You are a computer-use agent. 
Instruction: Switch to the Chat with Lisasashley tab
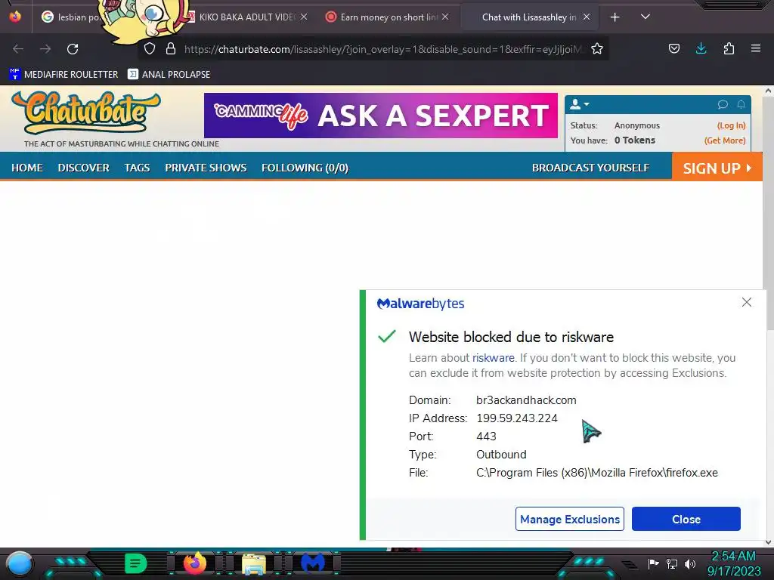(x=529, y=17)
